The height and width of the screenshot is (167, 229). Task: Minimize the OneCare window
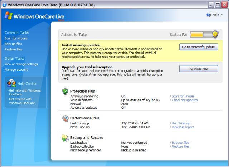[211, 5]
